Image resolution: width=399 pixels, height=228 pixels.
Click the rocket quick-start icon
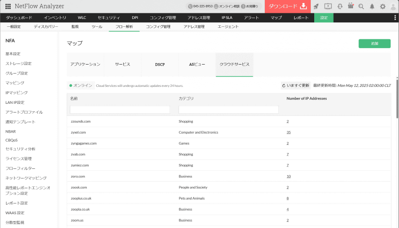pos(316,6)
